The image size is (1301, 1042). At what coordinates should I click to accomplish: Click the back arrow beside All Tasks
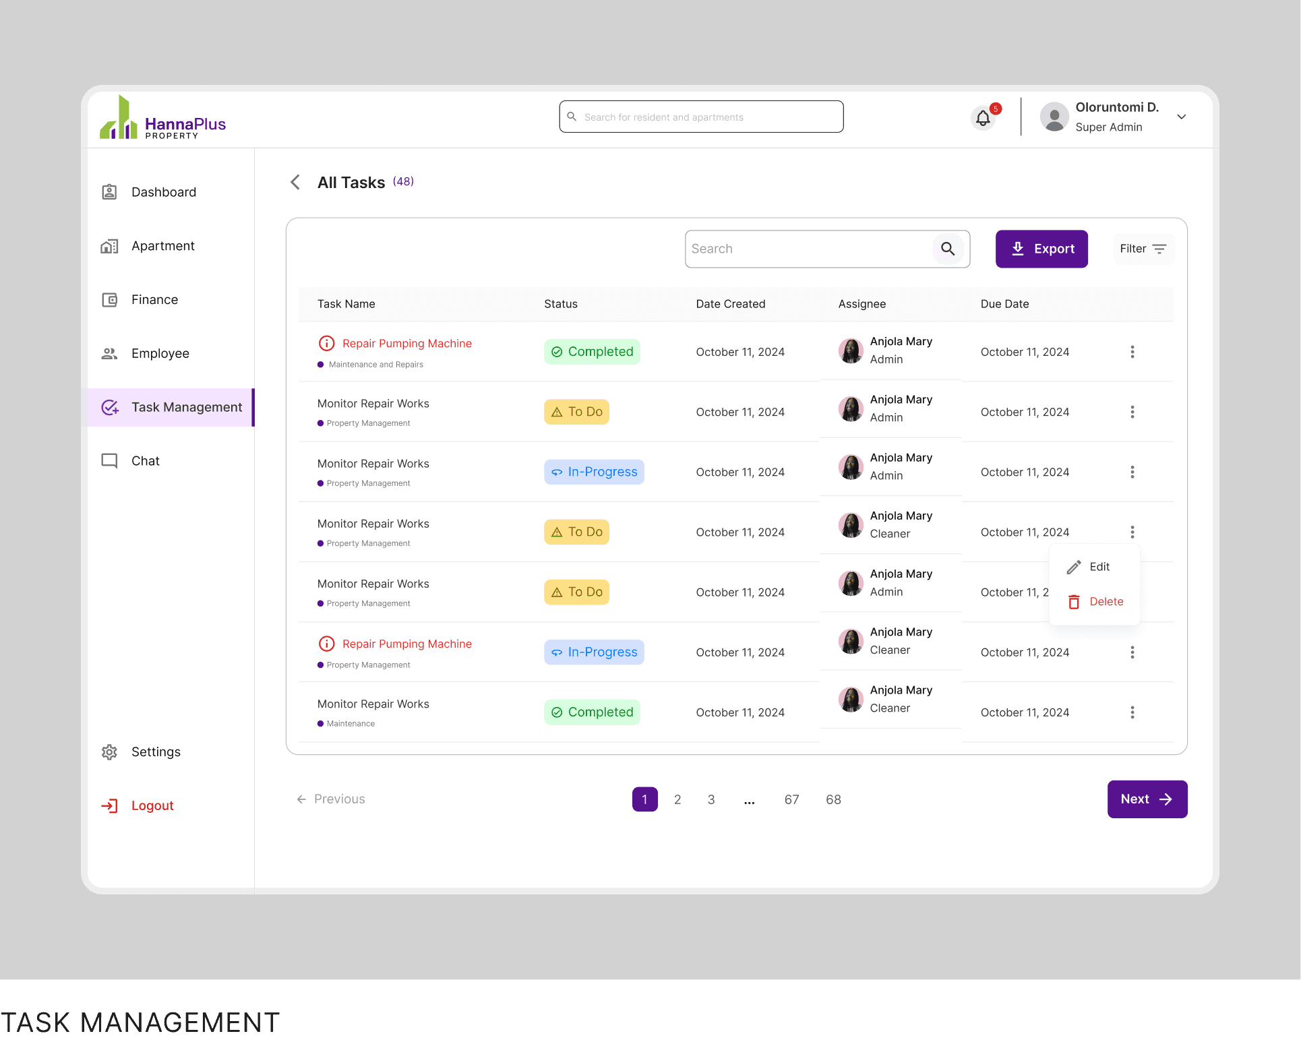[295, 182]
